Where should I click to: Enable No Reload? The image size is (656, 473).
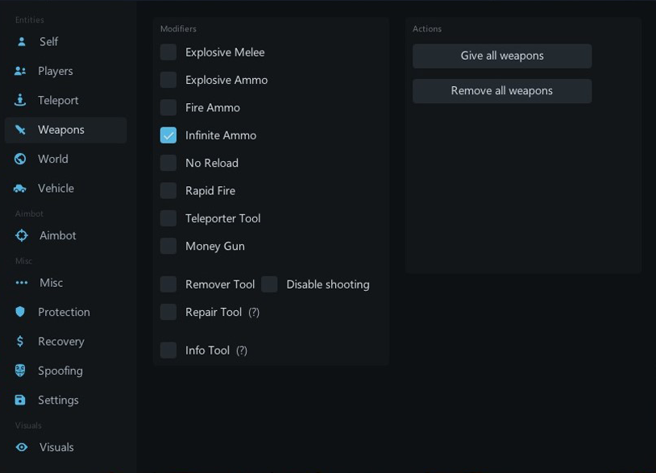click(168, 163)
